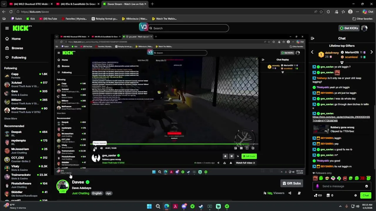Click the KICK logo in the header

click(22, 28)
